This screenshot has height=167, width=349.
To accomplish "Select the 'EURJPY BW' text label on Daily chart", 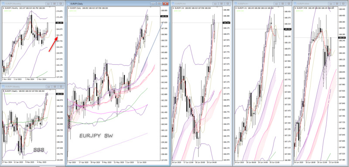I will coord(96,136).
